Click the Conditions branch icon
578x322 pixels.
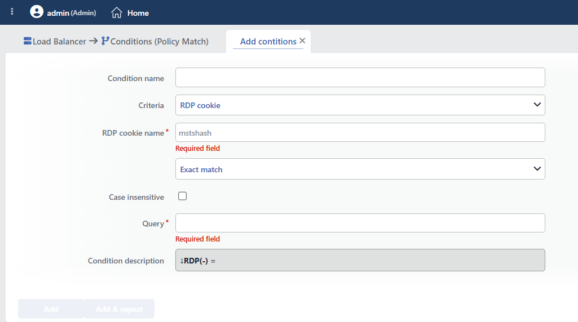[105, 41]
